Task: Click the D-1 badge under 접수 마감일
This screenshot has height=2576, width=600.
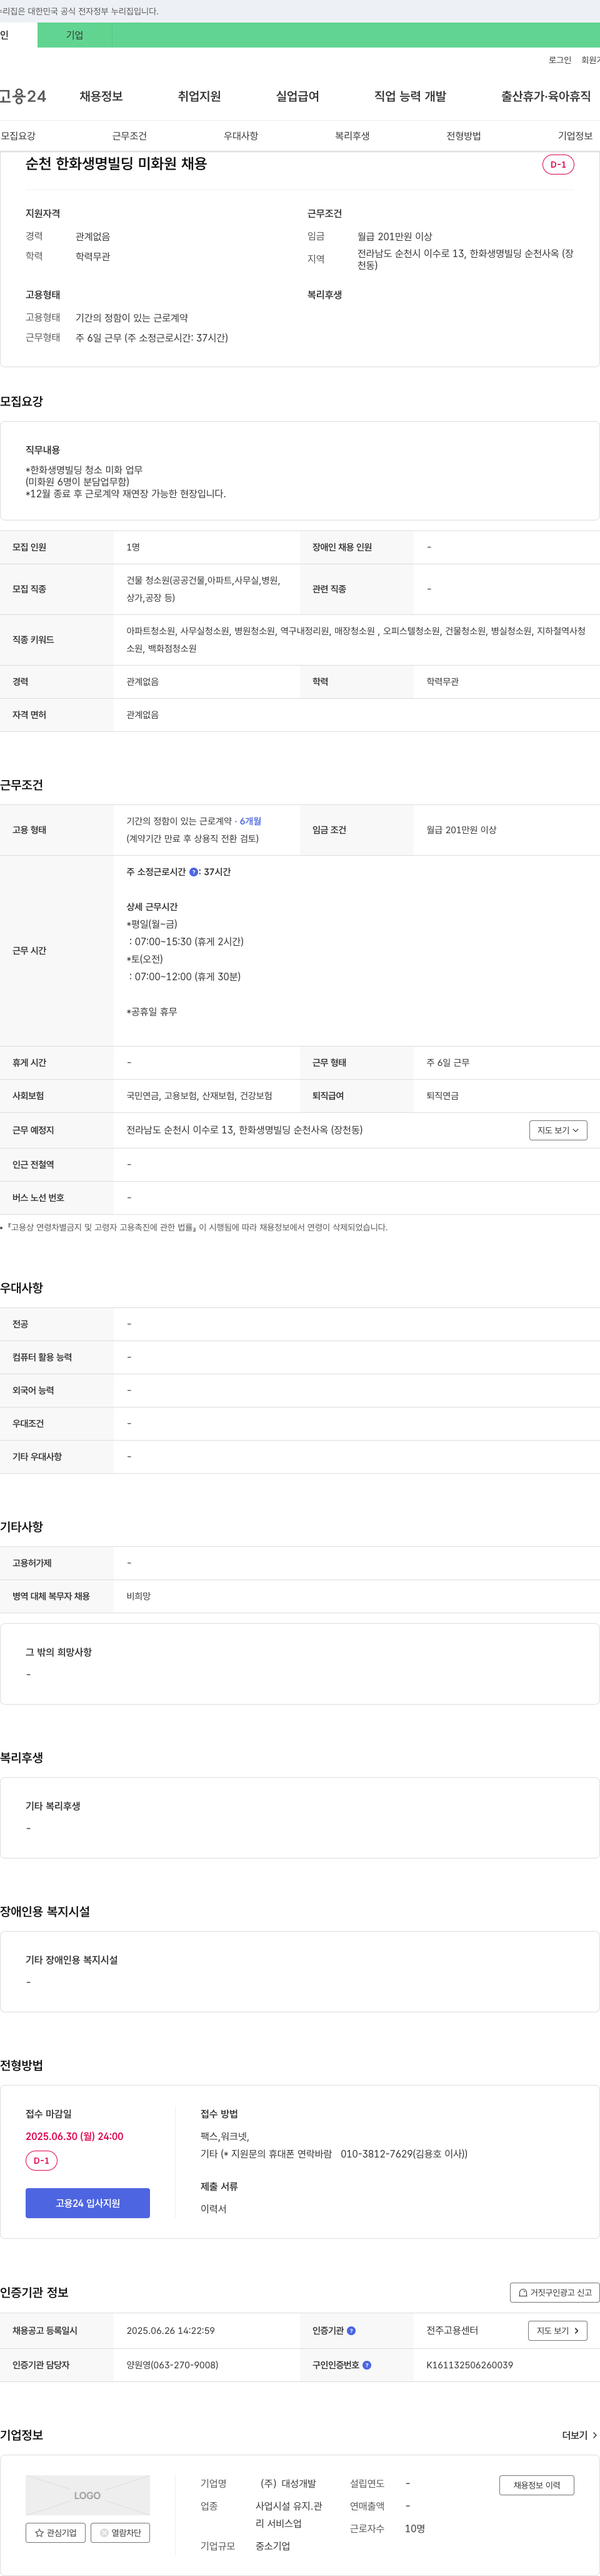Action: pos(42,2161)
